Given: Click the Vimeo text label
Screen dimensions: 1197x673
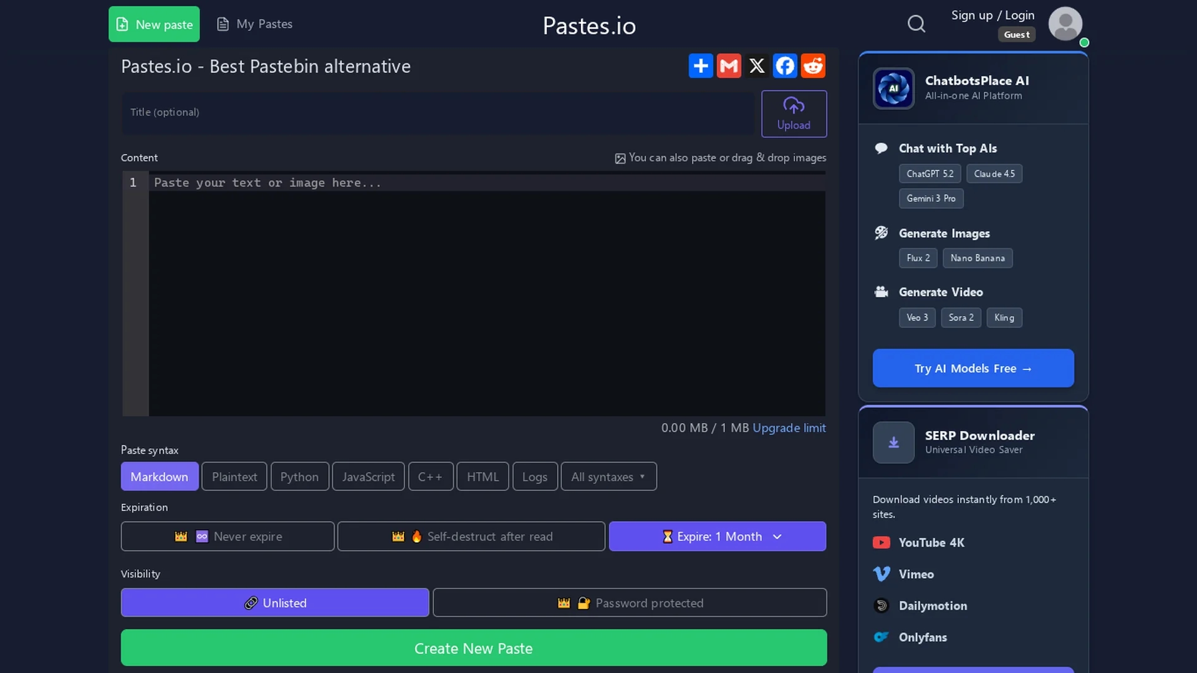Looking at the screenshot, I should (x=916, y=574).
